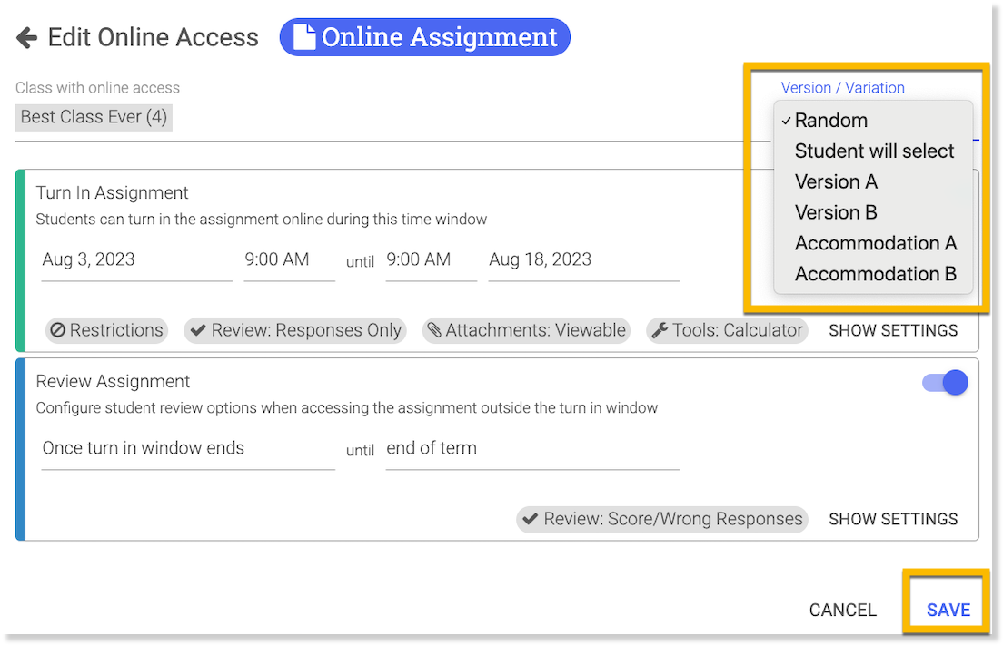Click the back arrow beside Edit Online Access
The width and height of the screenshot is (1003, 645).
pyautogui.click(x=27, y=38)
